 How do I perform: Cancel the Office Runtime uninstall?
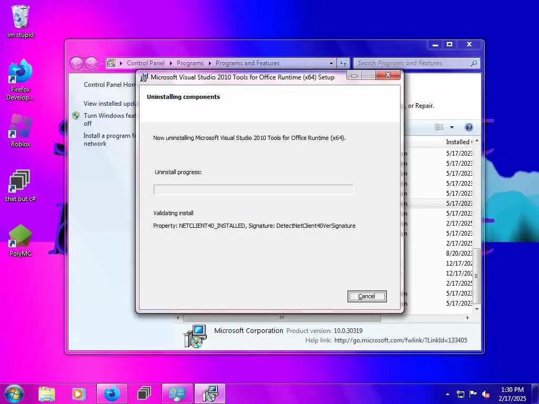[x=367, y=296]
